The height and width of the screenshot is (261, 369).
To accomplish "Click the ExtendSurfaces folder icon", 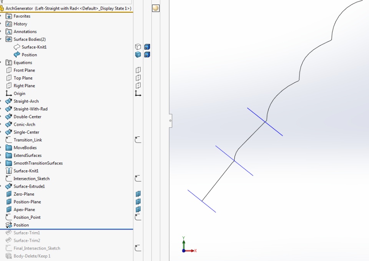I will [9, 156].
